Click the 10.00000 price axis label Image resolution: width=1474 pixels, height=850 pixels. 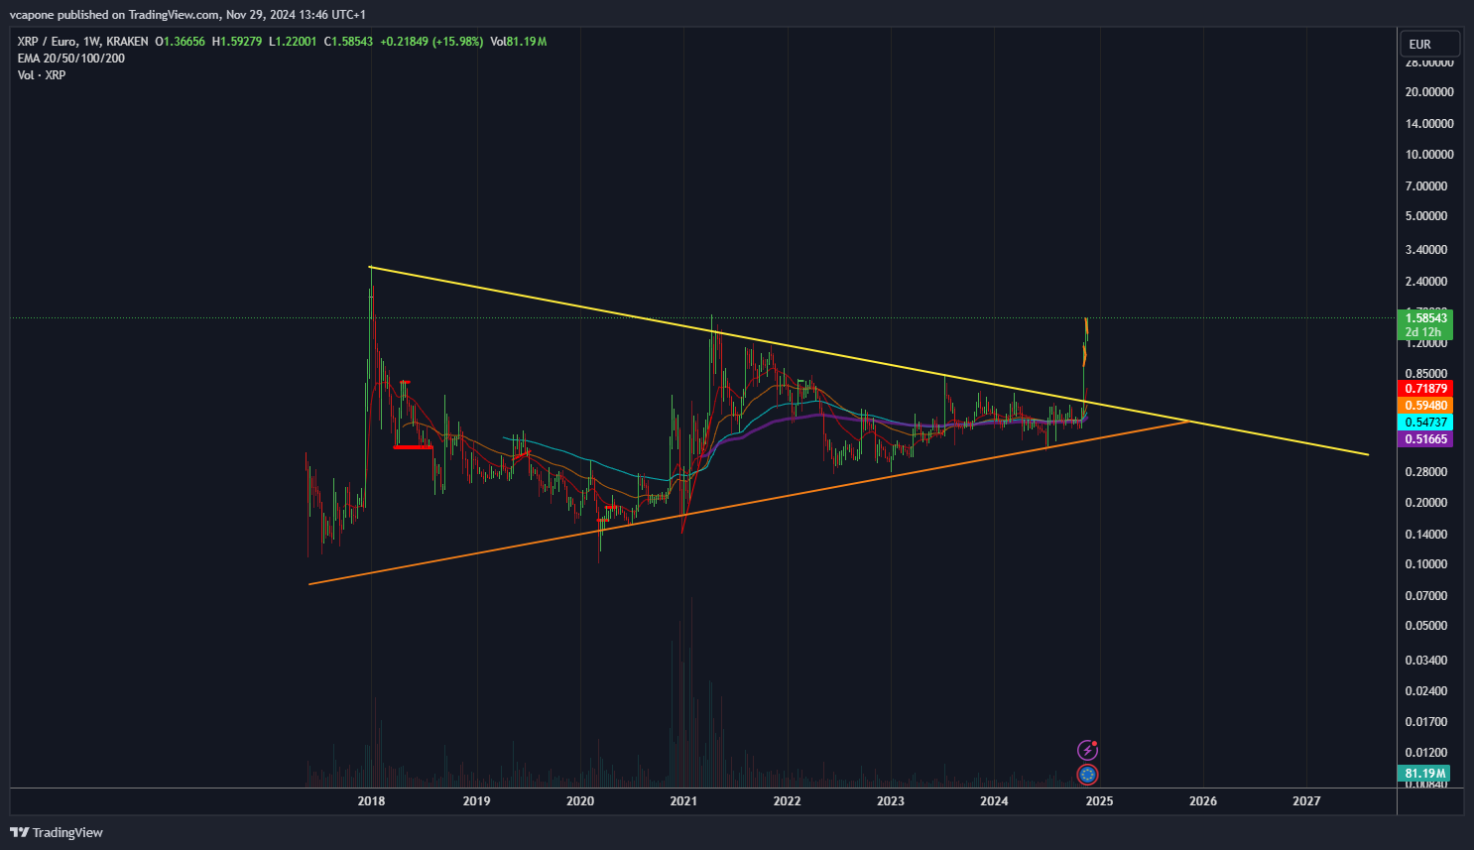(1429, 155)
